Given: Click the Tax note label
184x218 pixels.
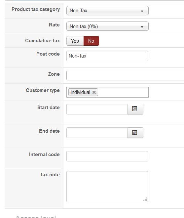Looking at the screenshot, I should 50,175.
